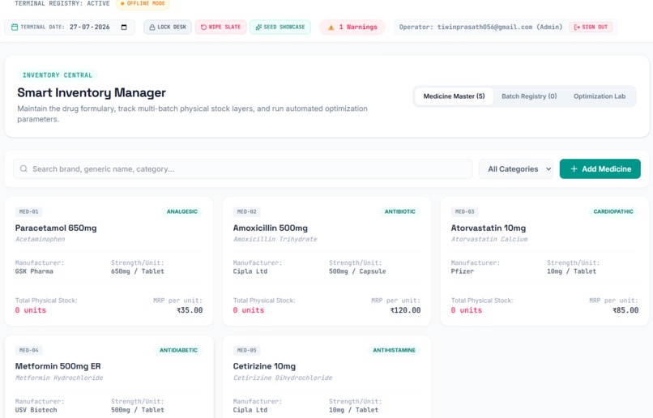The height and width of the screenshot is (418, 653).
Task: Click the MED-01 code badge
Action: point(28,211)
